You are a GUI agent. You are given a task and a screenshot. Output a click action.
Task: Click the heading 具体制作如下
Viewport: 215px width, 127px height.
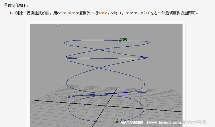pyautogui.click(x=16, y=6)
